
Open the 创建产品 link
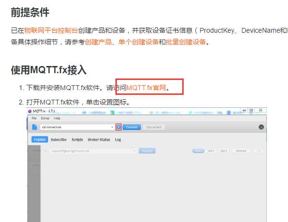pos(98,42)
